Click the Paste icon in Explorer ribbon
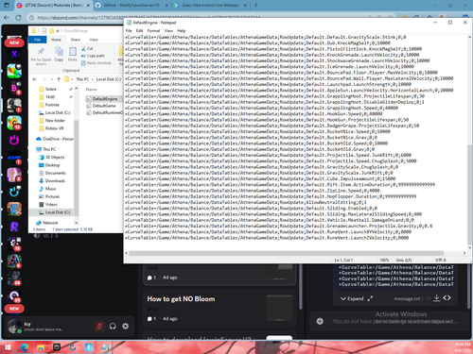 click(x=73, y=54)
